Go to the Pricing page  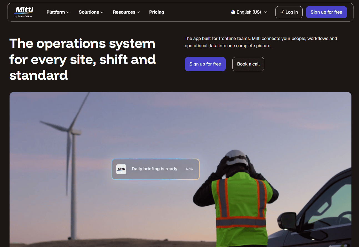pos(157,12)
